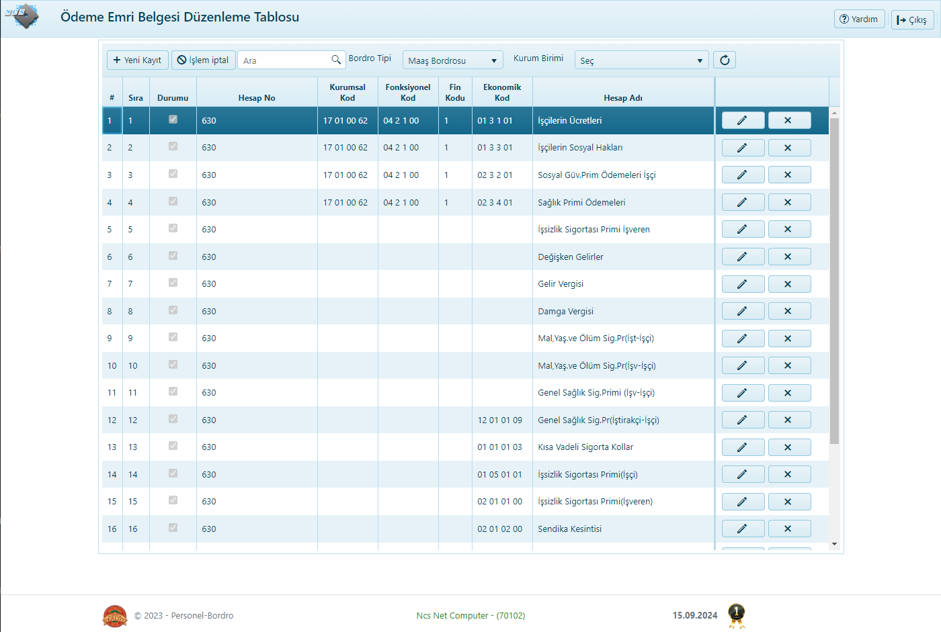The width and height of the screenshot is (941, 632).
Task: Open the Yardım help button
Action: tap(859, 19)
